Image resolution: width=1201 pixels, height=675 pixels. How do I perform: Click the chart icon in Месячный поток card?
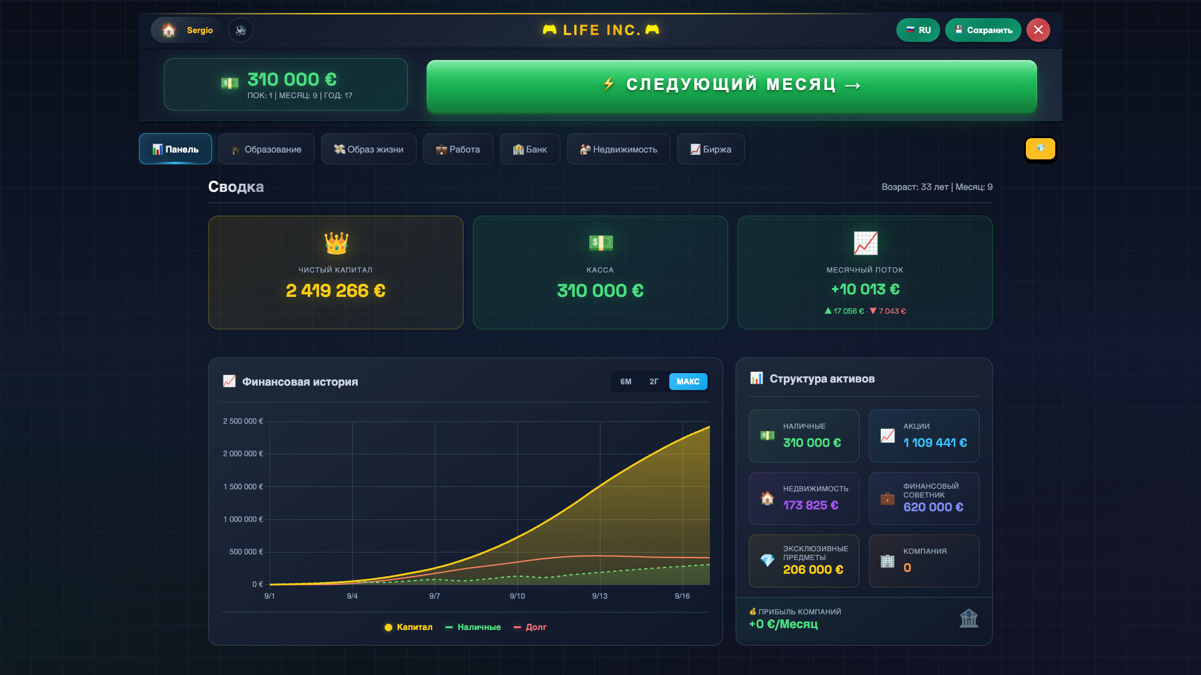(x=865, y=243)
